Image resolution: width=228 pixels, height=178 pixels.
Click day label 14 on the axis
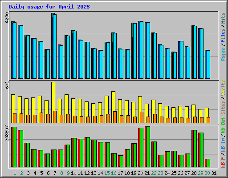coord(100,173)
